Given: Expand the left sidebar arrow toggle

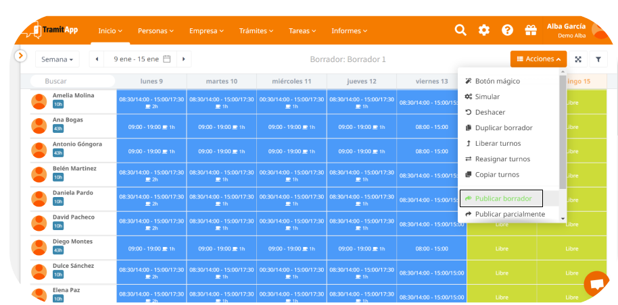Looking at the screenshot, I should (20, 56).
